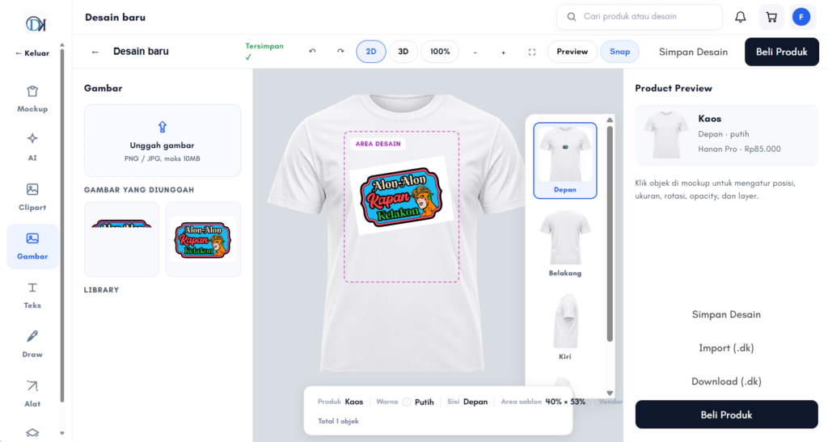Click the Area sablon 40% × 53% value
The width and height of the screenshot is (828, 442).
coord(565,402)
